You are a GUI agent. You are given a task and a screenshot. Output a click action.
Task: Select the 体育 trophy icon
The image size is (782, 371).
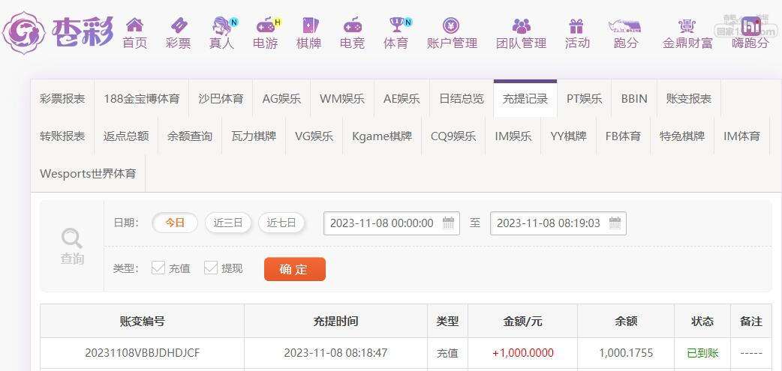click(x=396, y=25)
